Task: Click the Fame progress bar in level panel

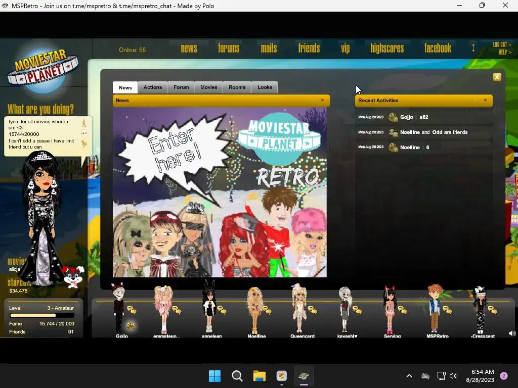Action: (x=42, y=316)
